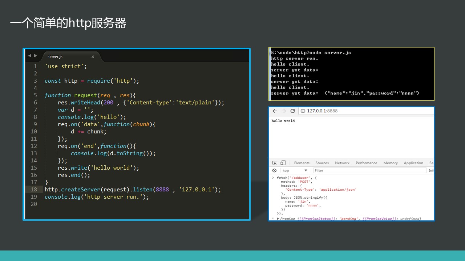Select previous tab arrow in Sublime editor

point(30,56)
